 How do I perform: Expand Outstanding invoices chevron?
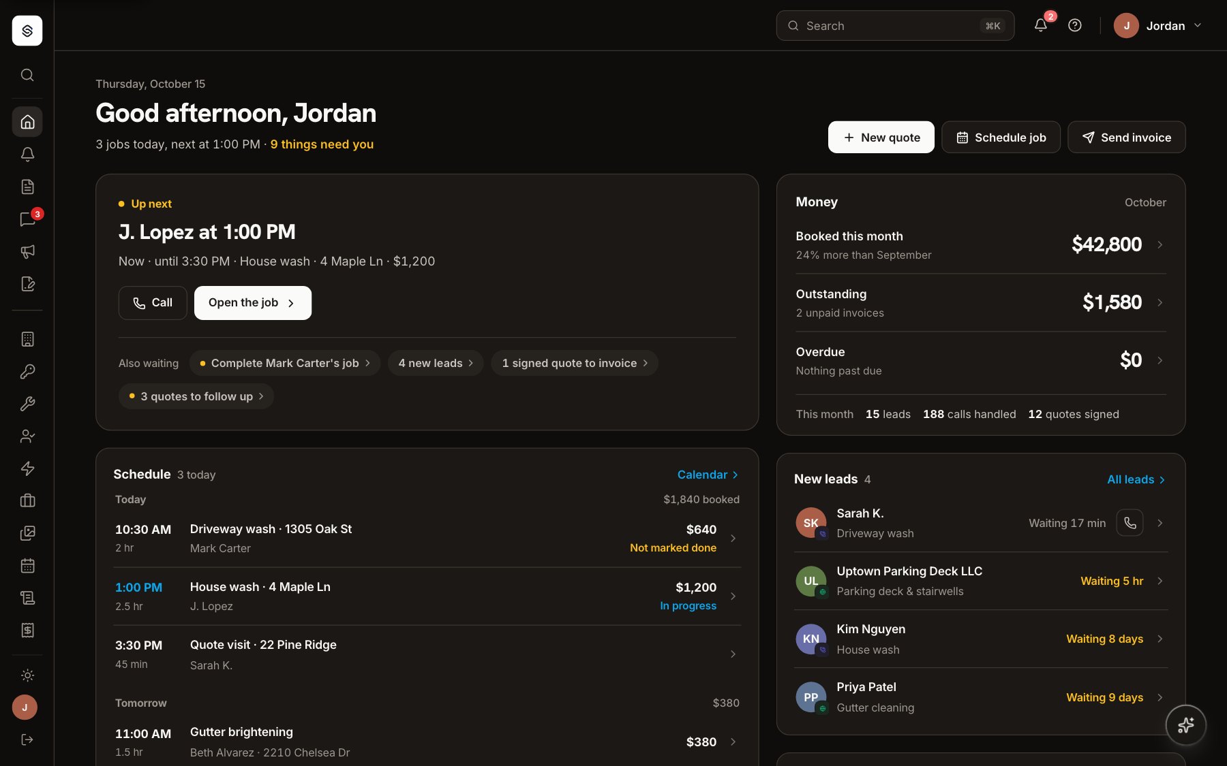[x=1160, y=302]
